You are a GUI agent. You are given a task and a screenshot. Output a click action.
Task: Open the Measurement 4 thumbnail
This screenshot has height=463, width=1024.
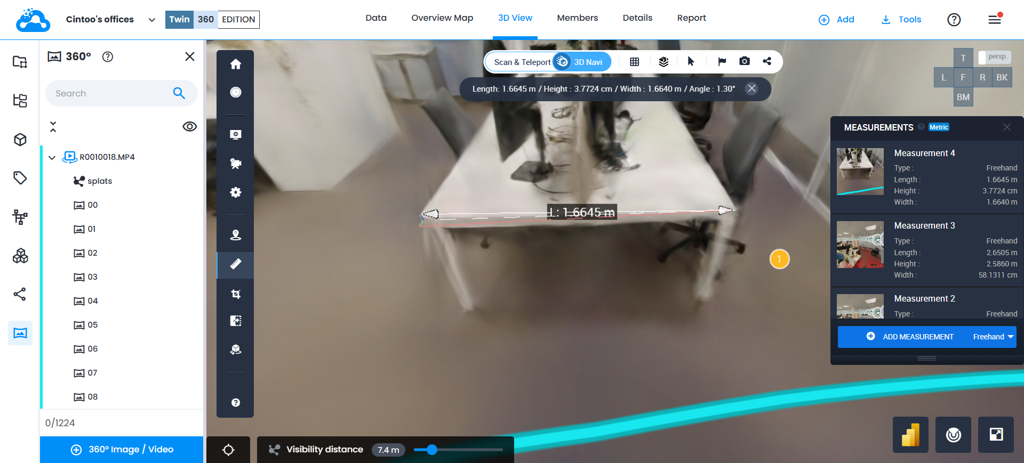coord(860,172)
